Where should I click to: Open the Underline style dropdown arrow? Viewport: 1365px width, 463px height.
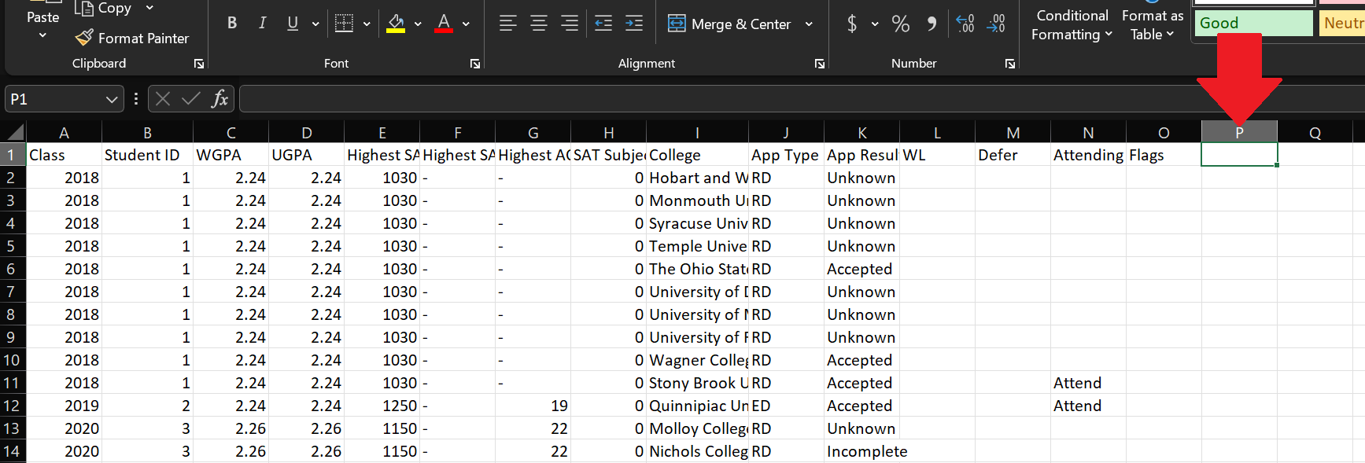(315, 24)
